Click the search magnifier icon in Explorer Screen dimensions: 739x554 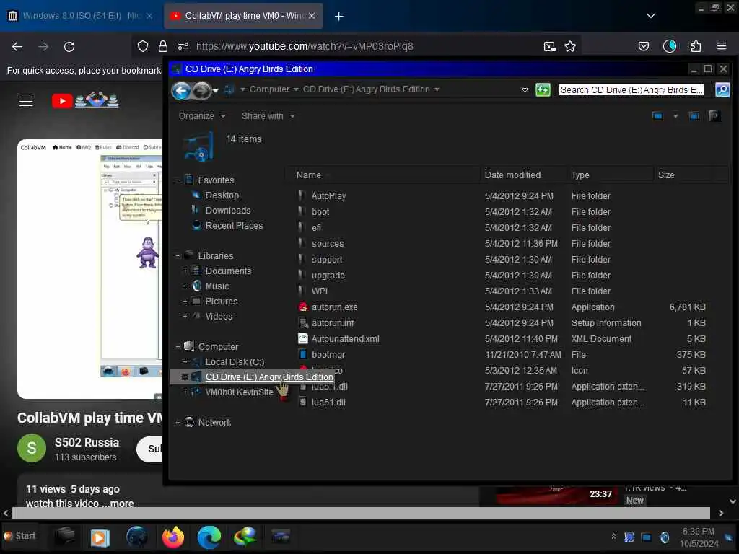click(x=722, y=89)
